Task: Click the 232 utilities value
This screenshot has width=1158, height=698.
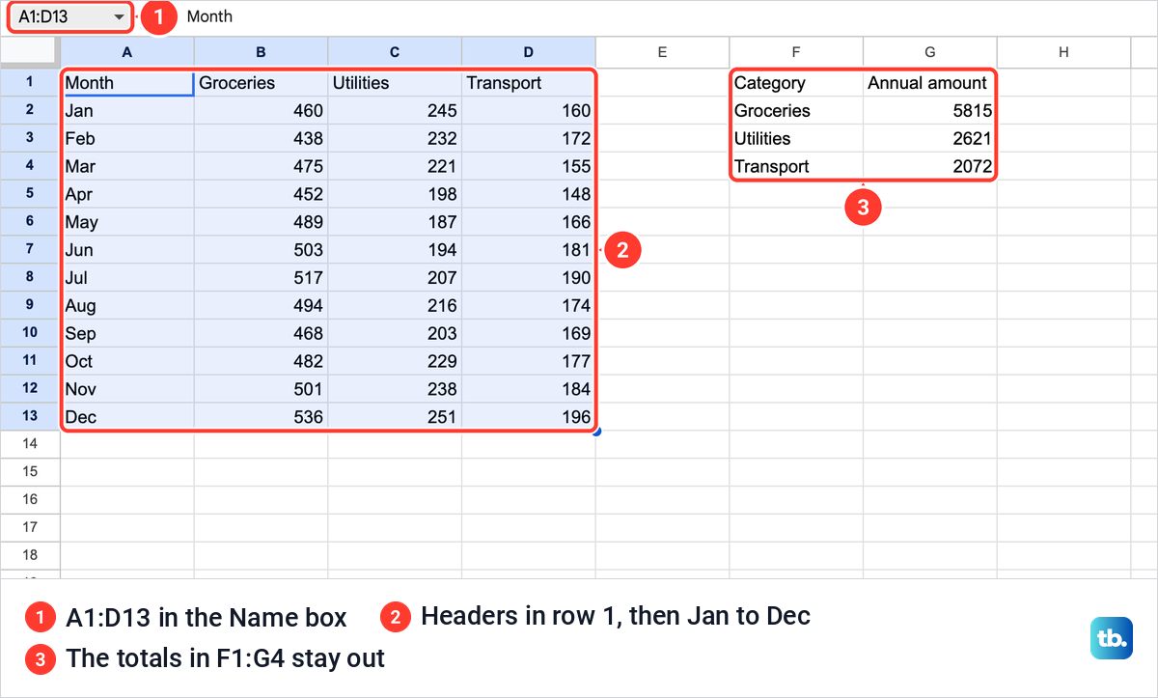Action: [x=395, y=139]
